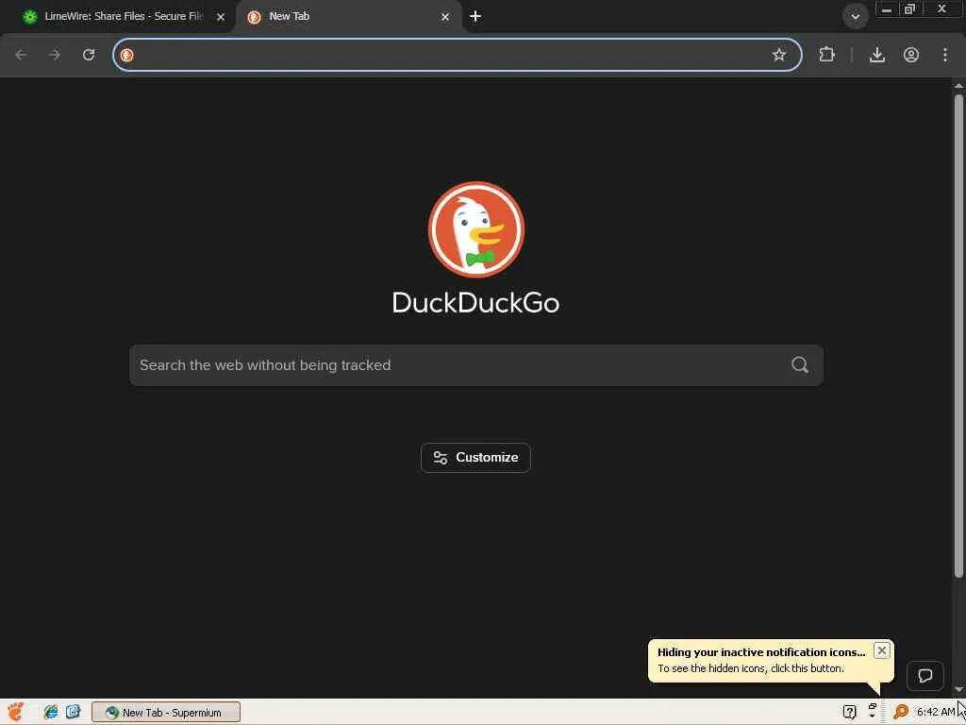Launch Internet Explorer from quick launch
The image size is (966, 725).
[51, 712]
